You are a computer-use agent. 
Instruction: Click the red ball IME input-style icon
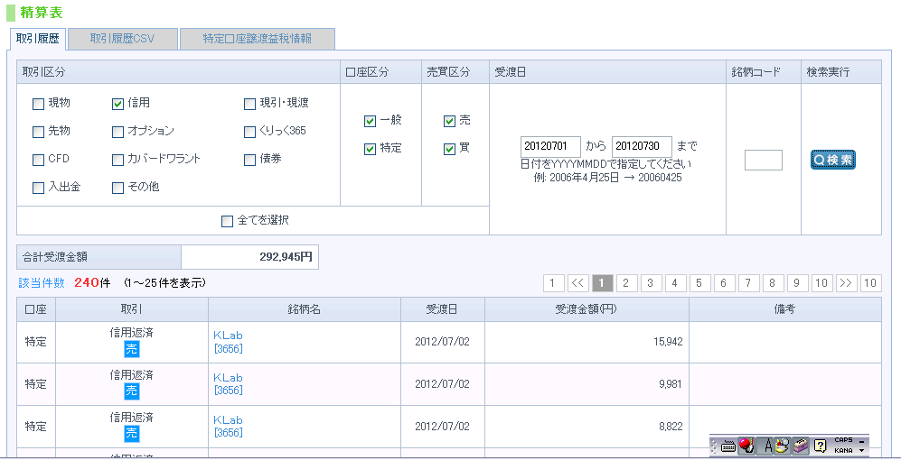pyautogui.click(x=746, y=445)
